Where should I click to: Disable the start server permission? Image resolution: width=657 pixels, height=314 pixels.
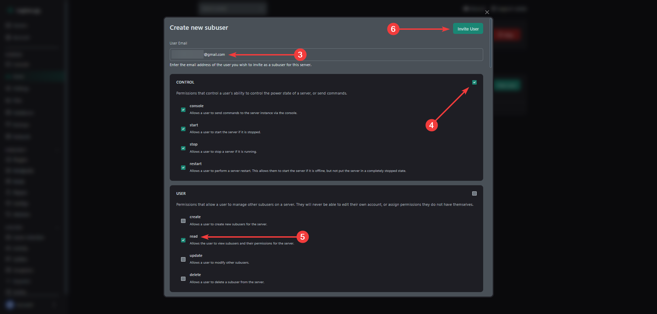click(x=183, y=129)
